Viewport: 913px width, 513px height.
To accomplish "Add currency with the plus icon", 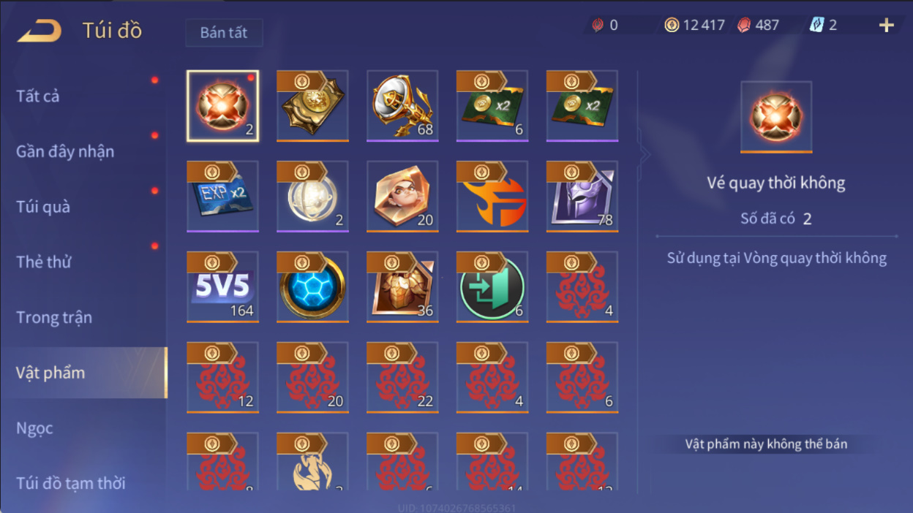I will click(887, 26).
